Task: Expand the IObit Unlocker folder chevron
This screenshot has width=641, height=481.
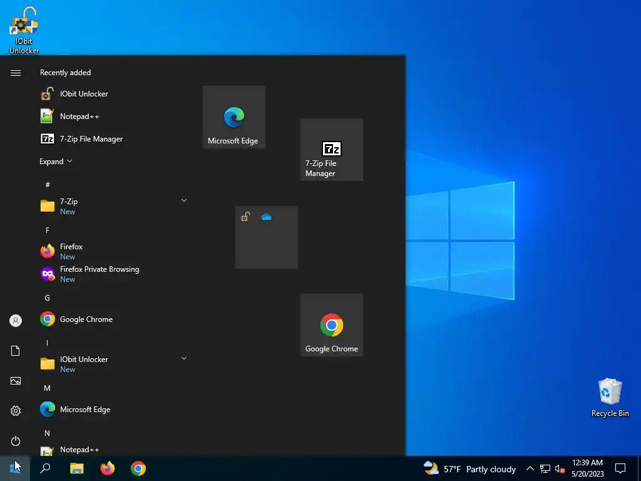Action: pos(184,358)
